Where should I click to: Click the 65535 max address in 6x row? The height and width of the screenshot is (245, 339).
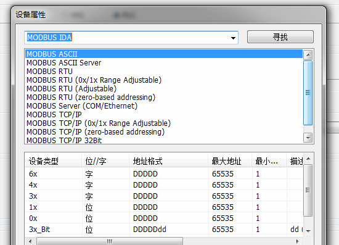point(223,174)
